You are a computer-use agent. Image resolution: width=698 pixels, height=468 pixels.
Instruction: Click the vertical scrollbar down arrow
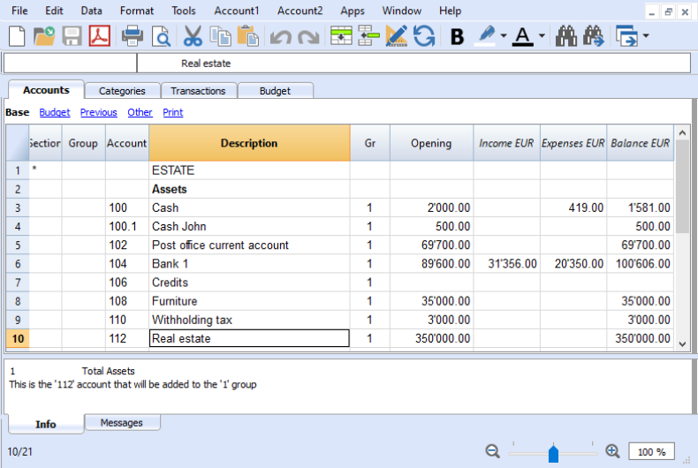point(682,343)
